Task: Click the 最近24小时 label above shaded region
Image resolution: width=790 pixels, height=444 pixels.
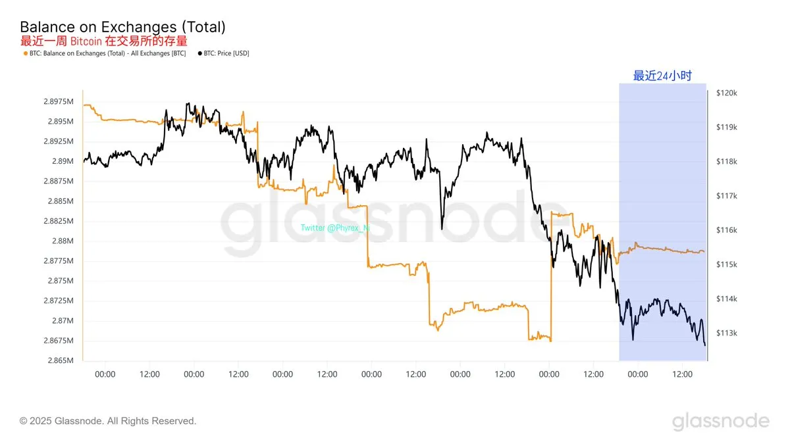Action: pyautogui.click(x=662, y=76)
